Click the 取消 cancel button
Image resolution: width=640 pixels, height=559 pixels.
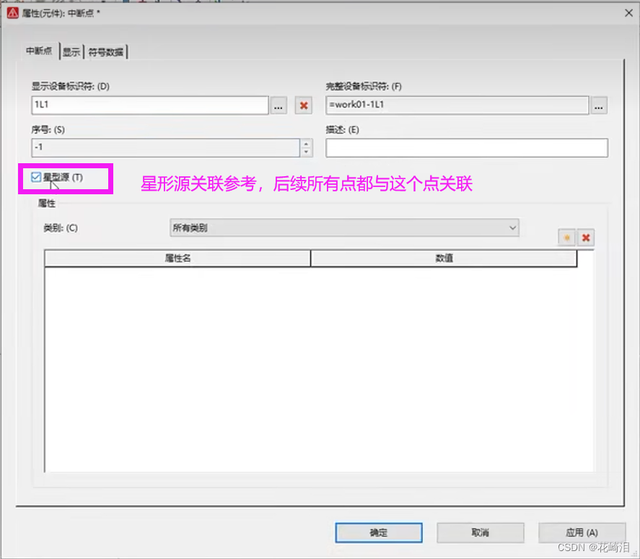click(x=480, y=532)
